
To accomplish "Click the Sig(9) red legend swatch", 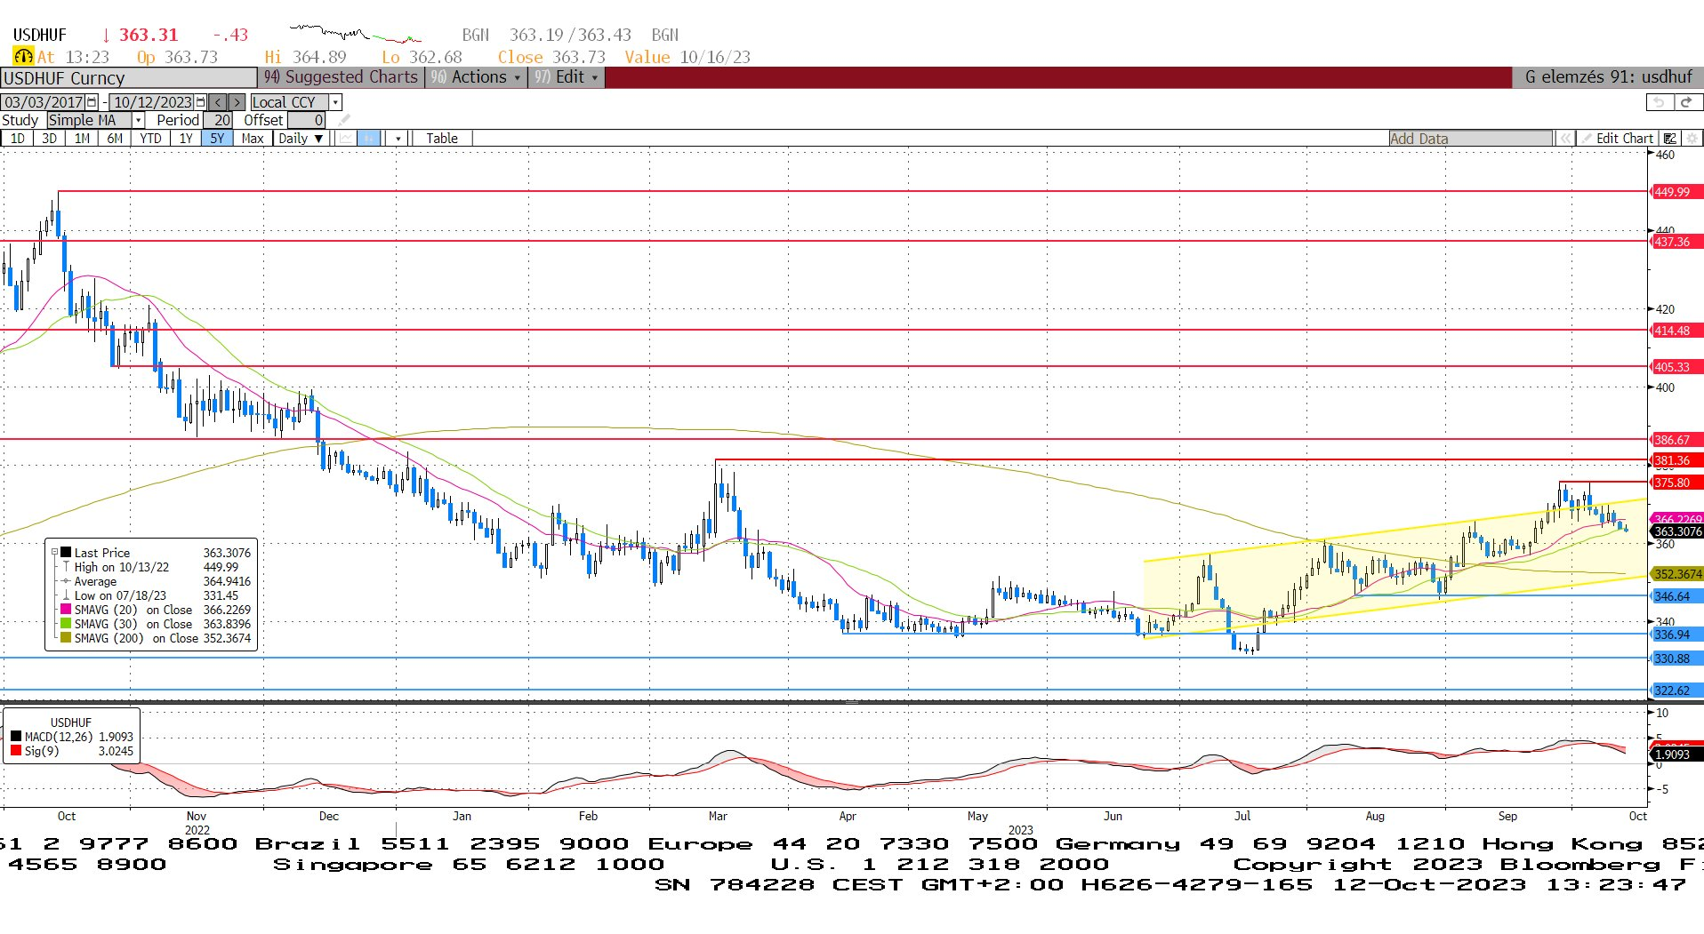I will (x=16, y=751).
